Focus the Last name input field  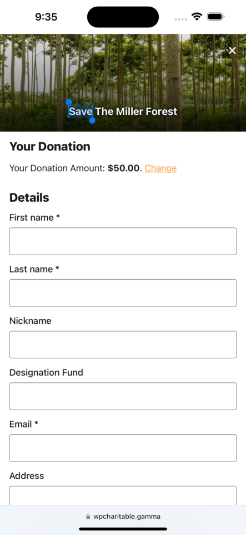pyautogui.click(x=123, y=293)
